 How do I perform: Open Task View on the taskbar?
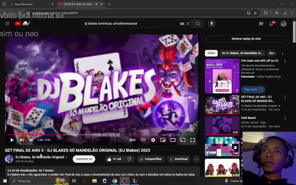pyautogui.click(x=74, y=181)
